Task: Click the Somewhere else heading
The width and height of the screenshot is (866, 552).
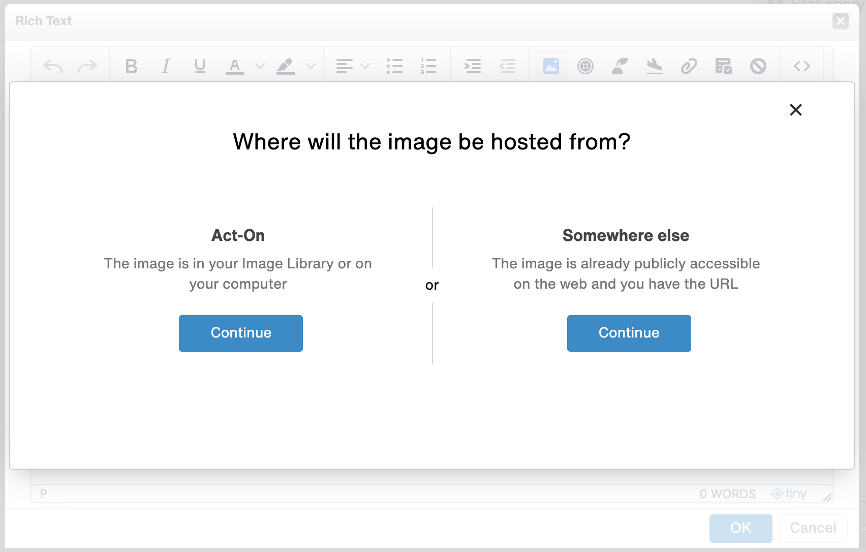Action: [626, 235]
